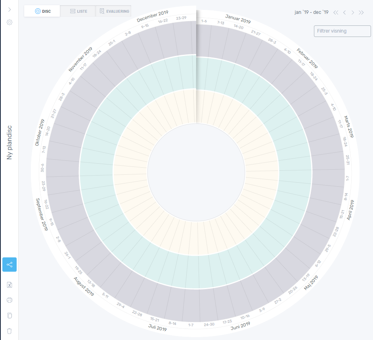
Task: Jump forward a year with double-right arrows
Action: pos(361,12)
